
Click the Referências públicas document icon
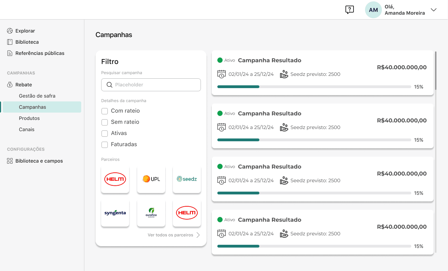pos(10,53)
